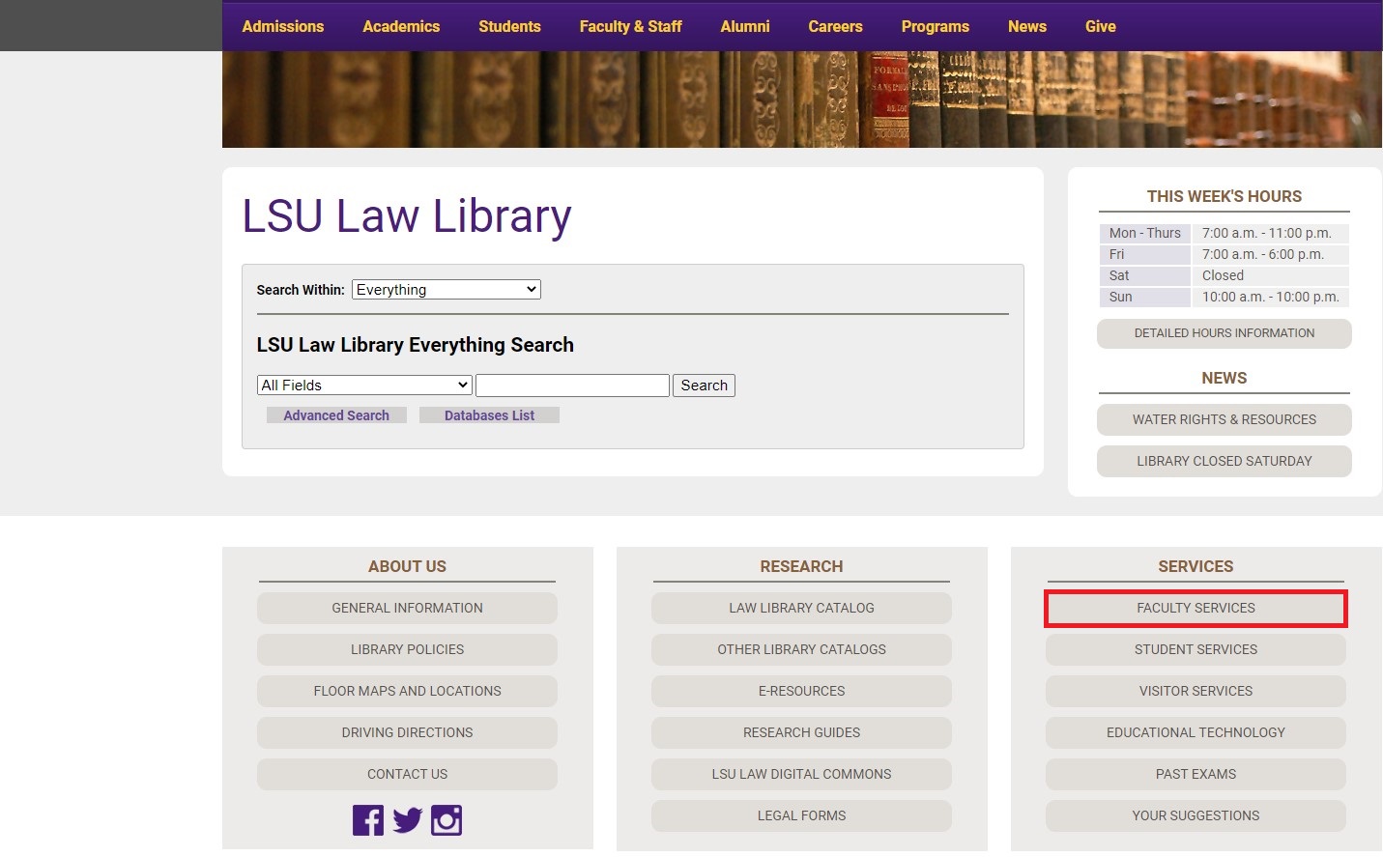Open Research Guides page

point(801,732)
